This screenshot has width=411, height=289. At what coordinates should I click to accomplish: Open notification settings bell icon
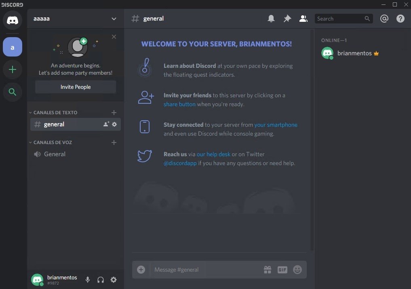click(x=271, y=19)
